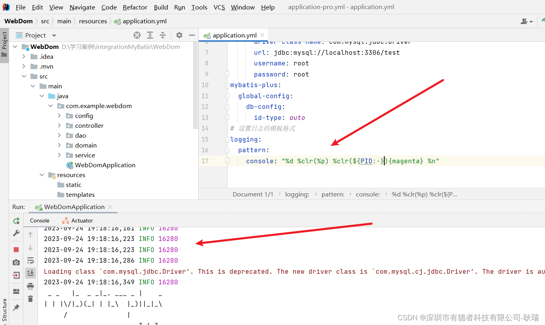Collapse the resources folder chevron
545x325 pixels.
(42, 175)
